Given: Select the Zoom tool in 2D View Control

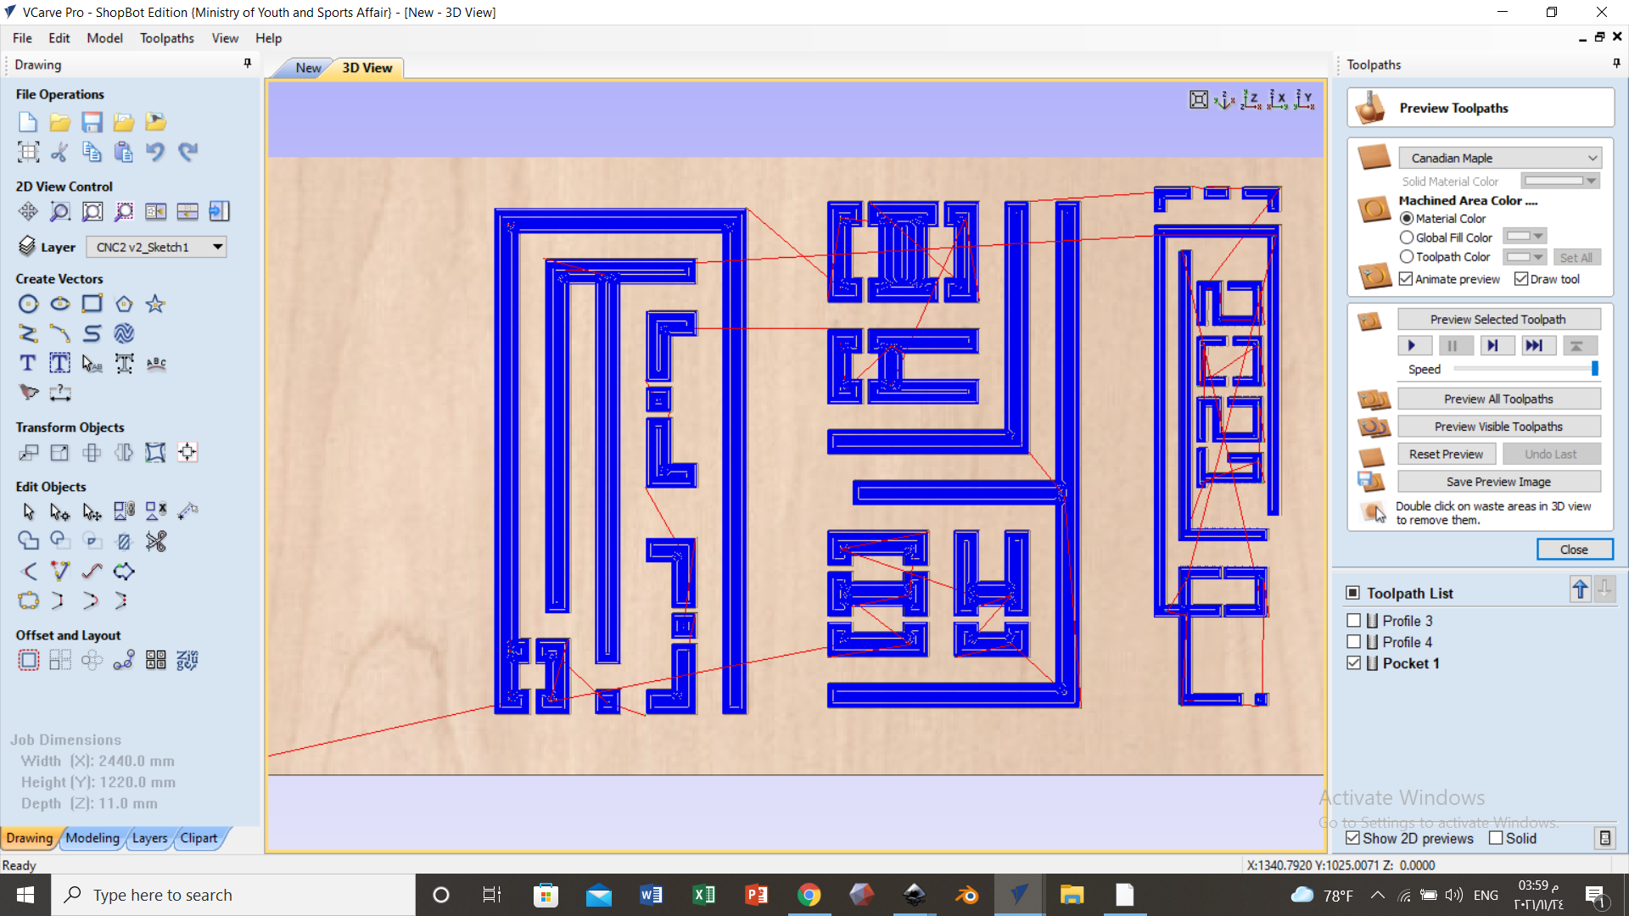Looking at the screenshot, I should (x=59, y=211).
